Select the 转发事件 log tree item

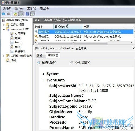tap(20, 51)
